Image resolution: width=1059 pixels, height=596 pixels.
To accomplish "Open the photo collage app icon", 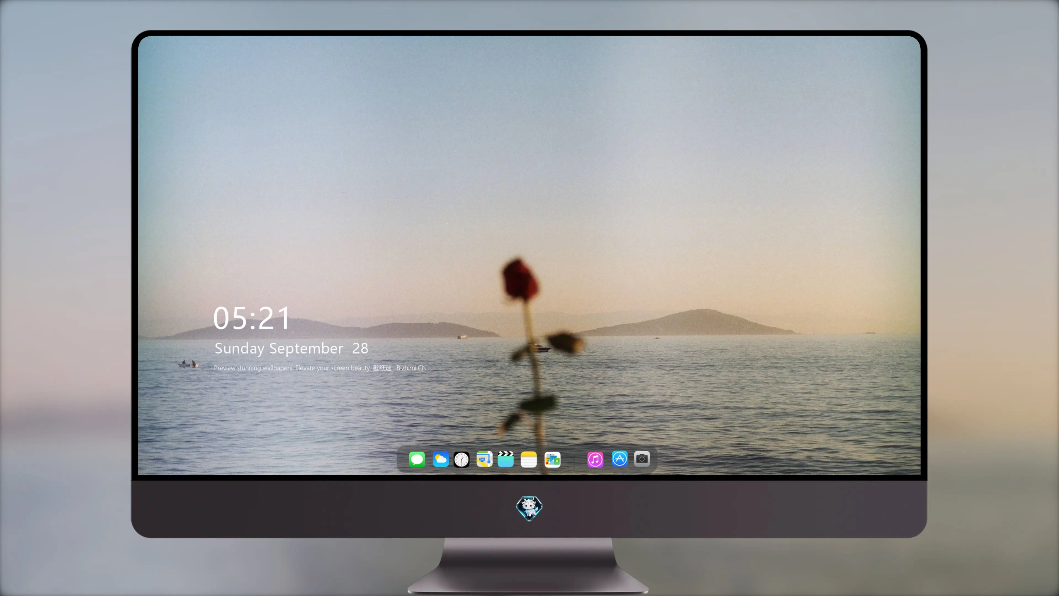I will [x=552, y=459].
